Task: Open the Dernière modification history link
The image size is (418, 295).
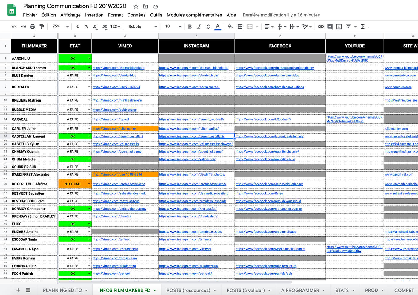Action: click(x=281, y=15)
